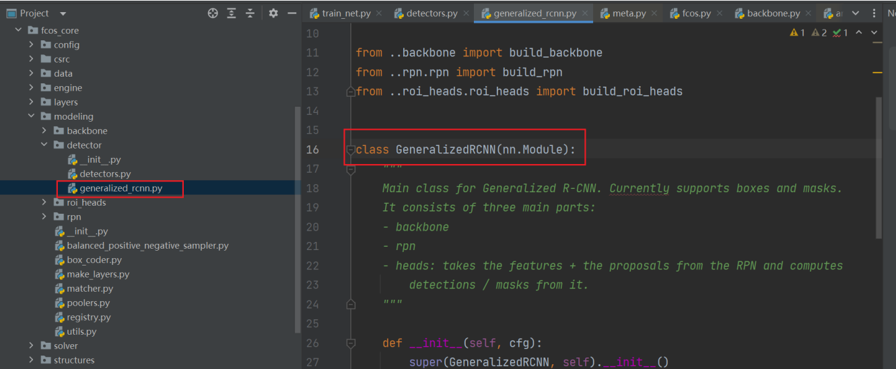Open poolers.py in project tree
The height and width of the screenshot is (369, 896).
(x=82, y=302)
